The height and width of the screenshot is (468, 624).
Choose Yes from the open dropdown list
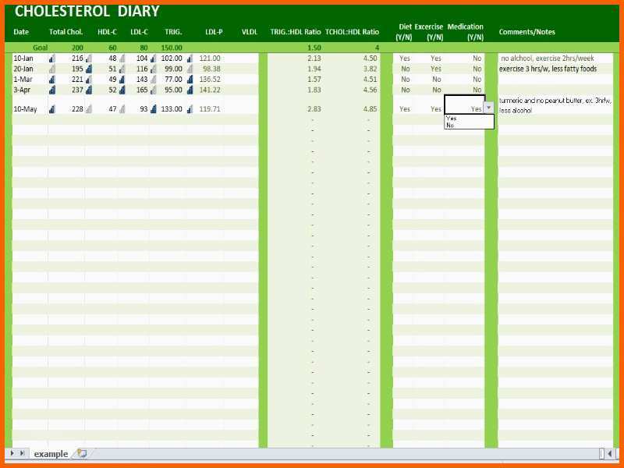tap(451, 119)
